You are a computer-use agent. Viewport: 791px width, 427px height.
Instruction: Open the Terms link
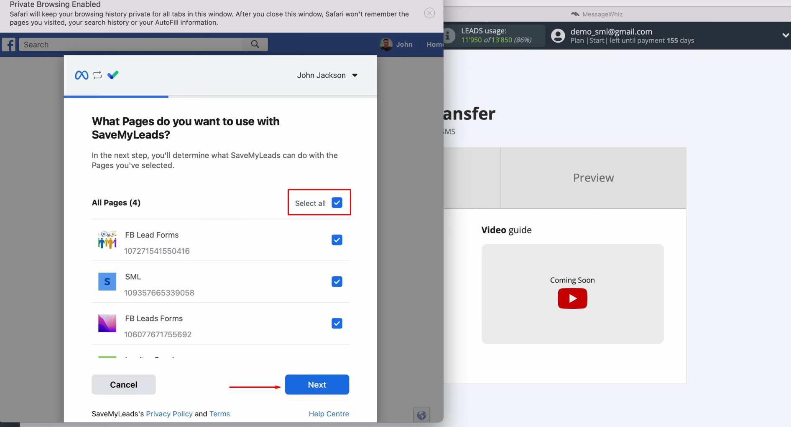point(219,414)
